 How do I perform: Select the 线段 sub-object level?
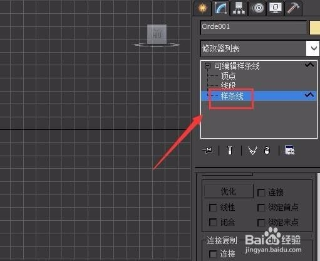point(228,85)
